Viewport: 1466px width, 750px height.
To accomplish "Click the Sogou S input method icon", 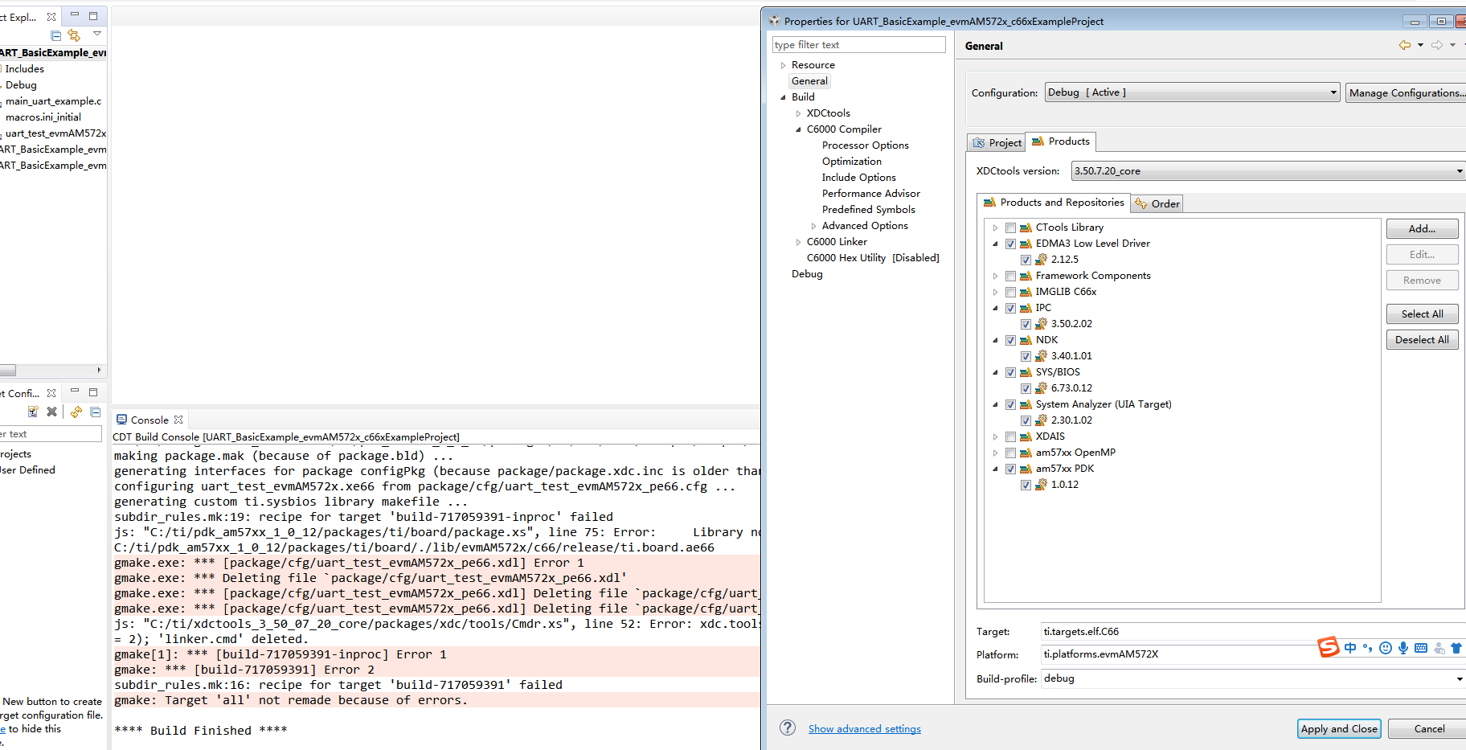I will click(x=1329, y=646).
